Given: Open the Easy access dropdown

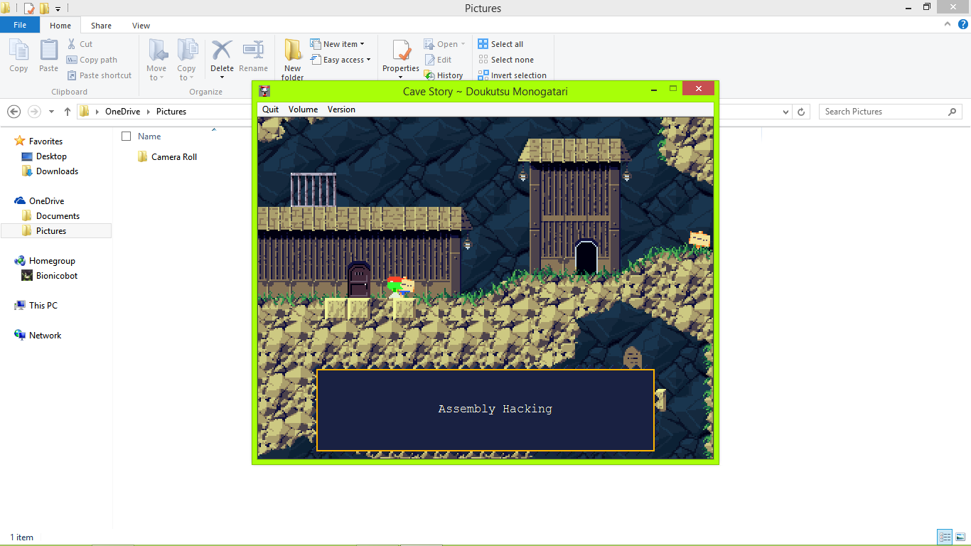Looking at the screenshot, I should (341, 60).
